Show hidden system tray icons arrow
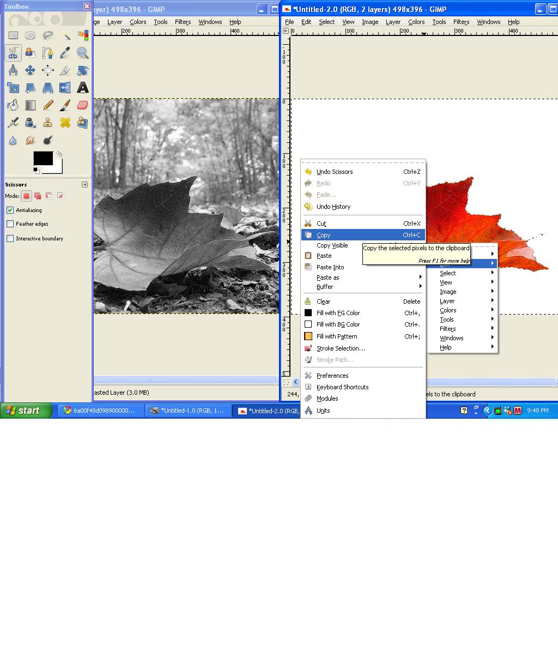The width and height of the screenshot is (558, 652). click(487, 411)
